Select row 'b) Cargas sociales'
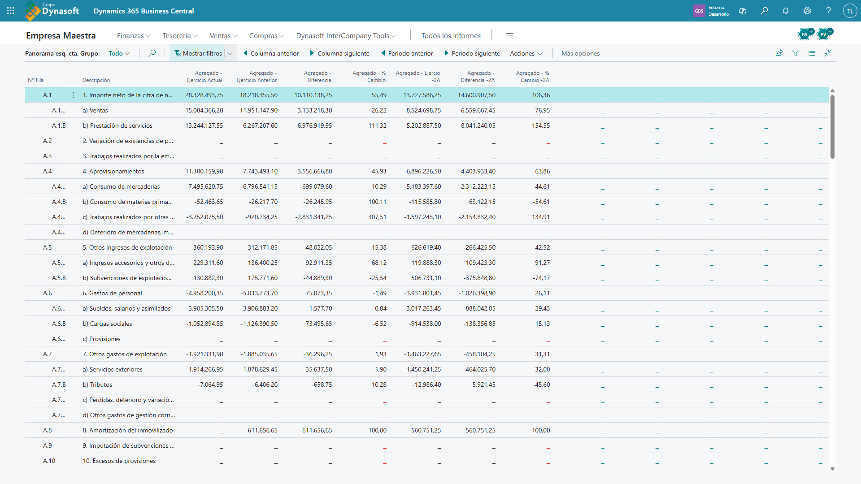The image size is (861, 484). point(427,324)
